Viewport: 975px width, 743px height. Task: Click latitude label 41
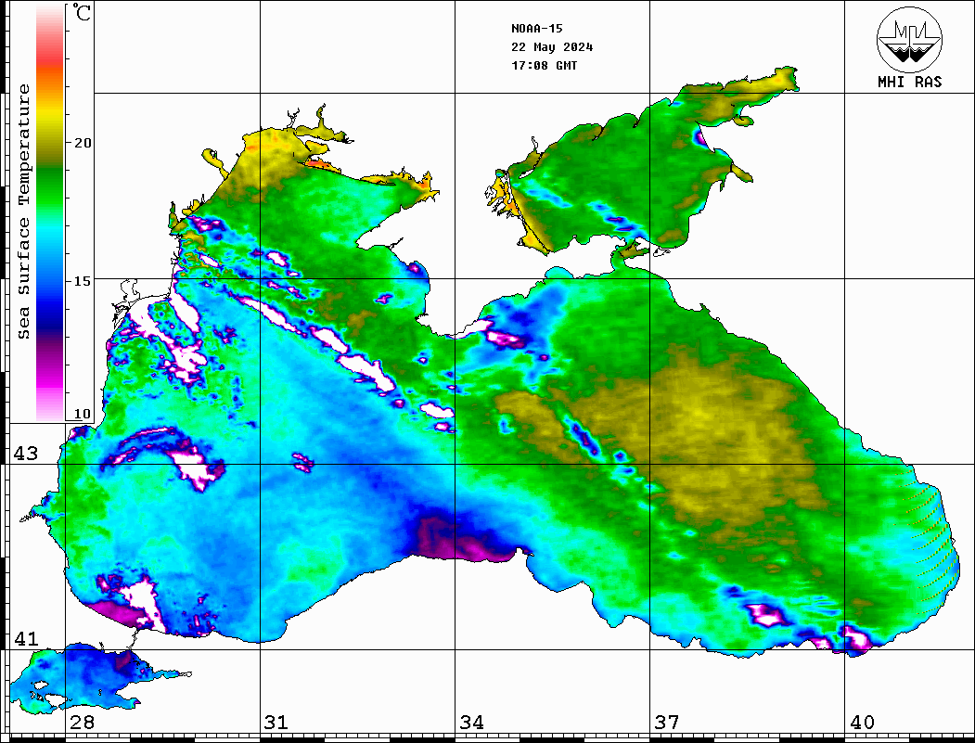[x=26, y=638]
